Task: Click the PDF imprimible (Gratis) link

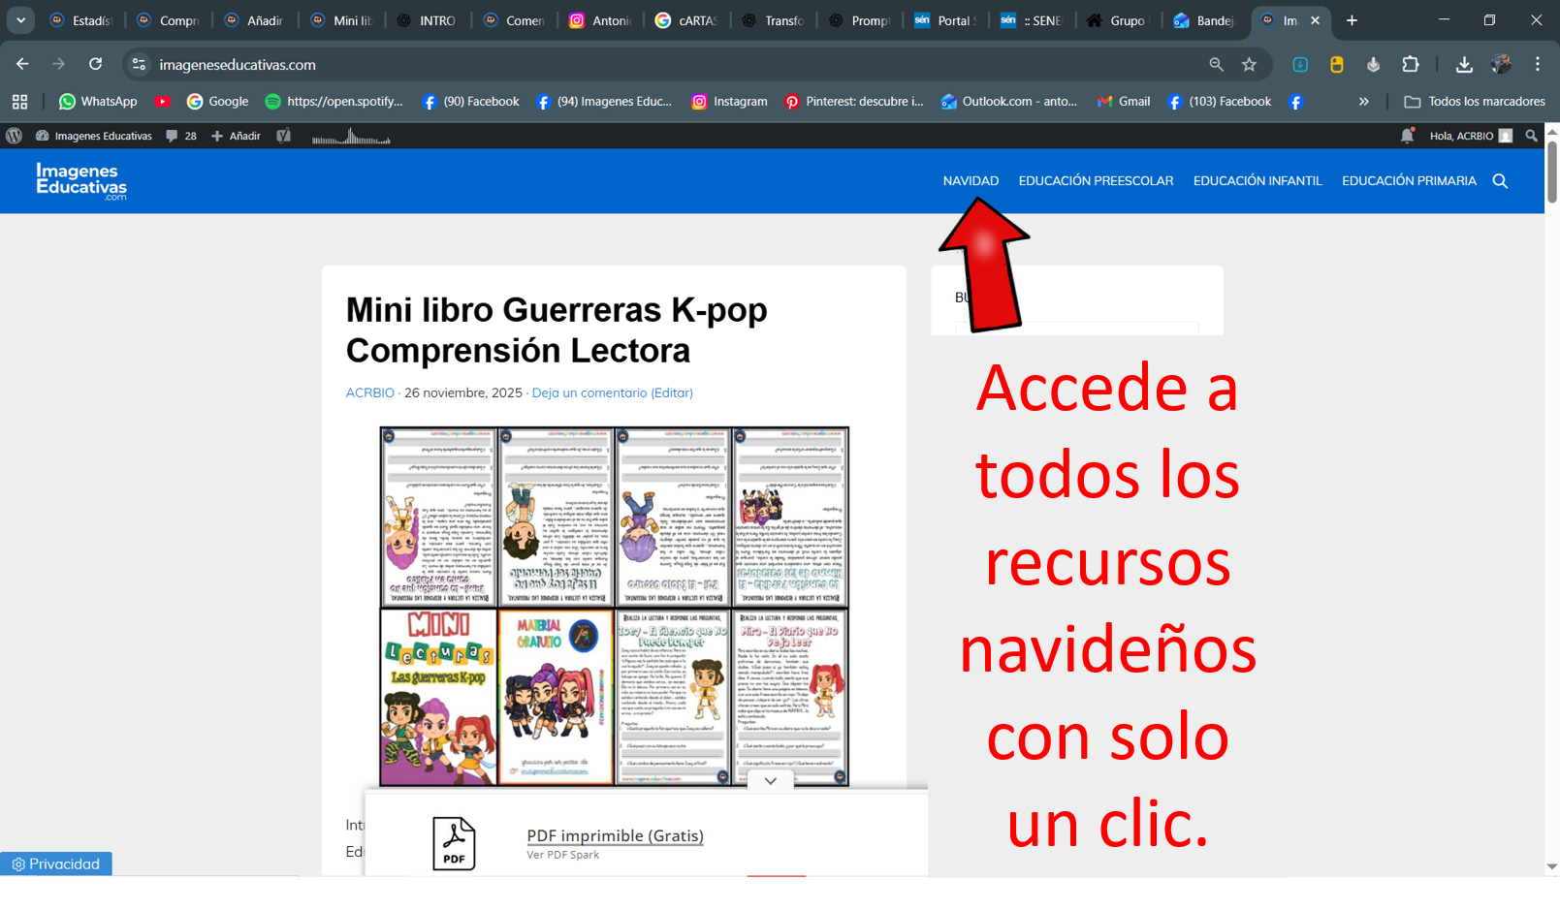Action: point(615,835)
